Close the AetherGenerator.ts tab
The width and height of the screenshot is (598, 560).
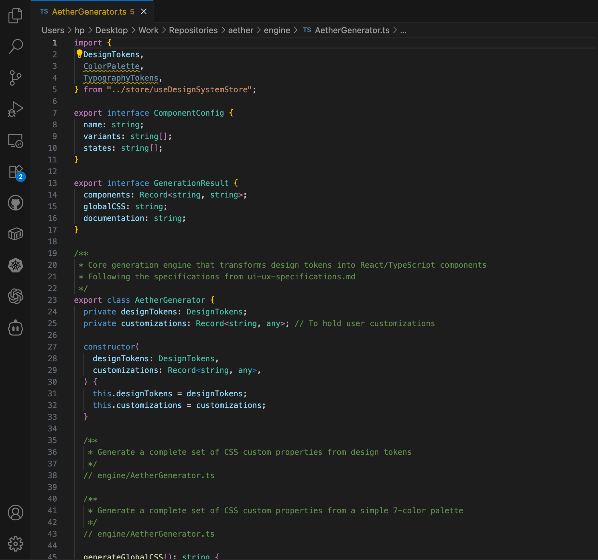(x=144, y=12)
